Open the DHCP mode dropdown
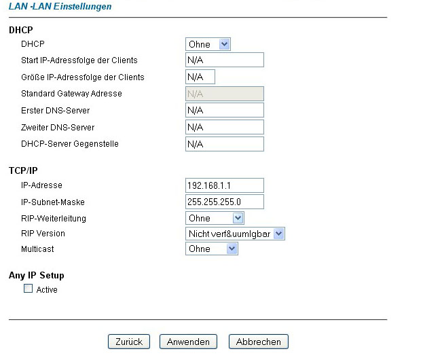423x364 pixels. point(208,44)
